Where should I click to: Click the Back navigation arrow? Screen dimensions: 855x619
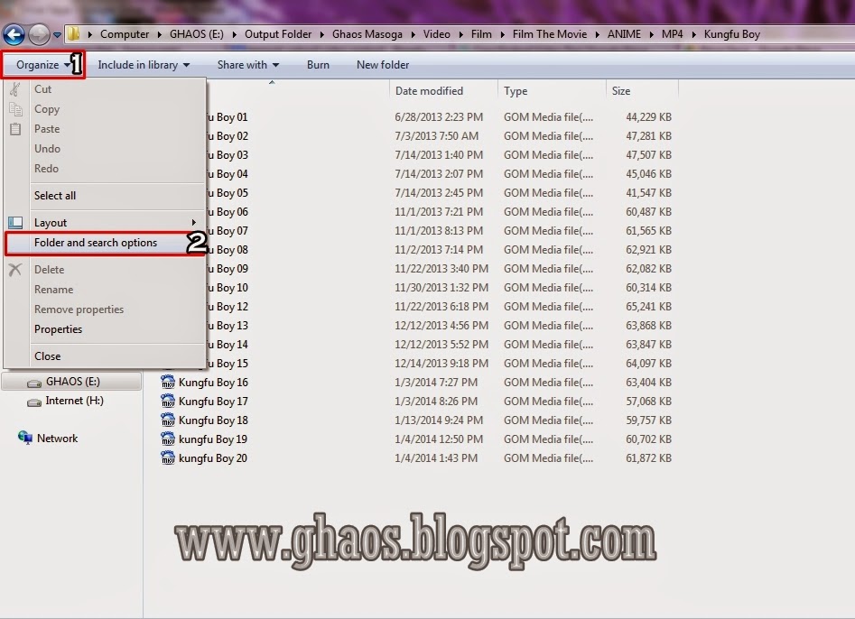tap(14, 33)
